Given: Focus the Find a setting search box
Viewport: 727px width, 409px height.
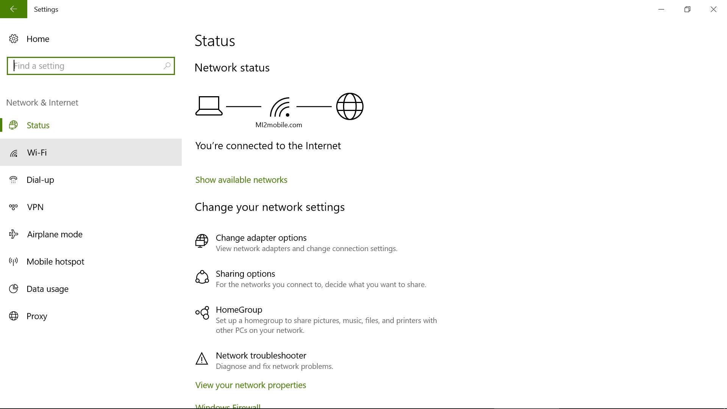Looking at the screenshot, I should pos(87,66).
